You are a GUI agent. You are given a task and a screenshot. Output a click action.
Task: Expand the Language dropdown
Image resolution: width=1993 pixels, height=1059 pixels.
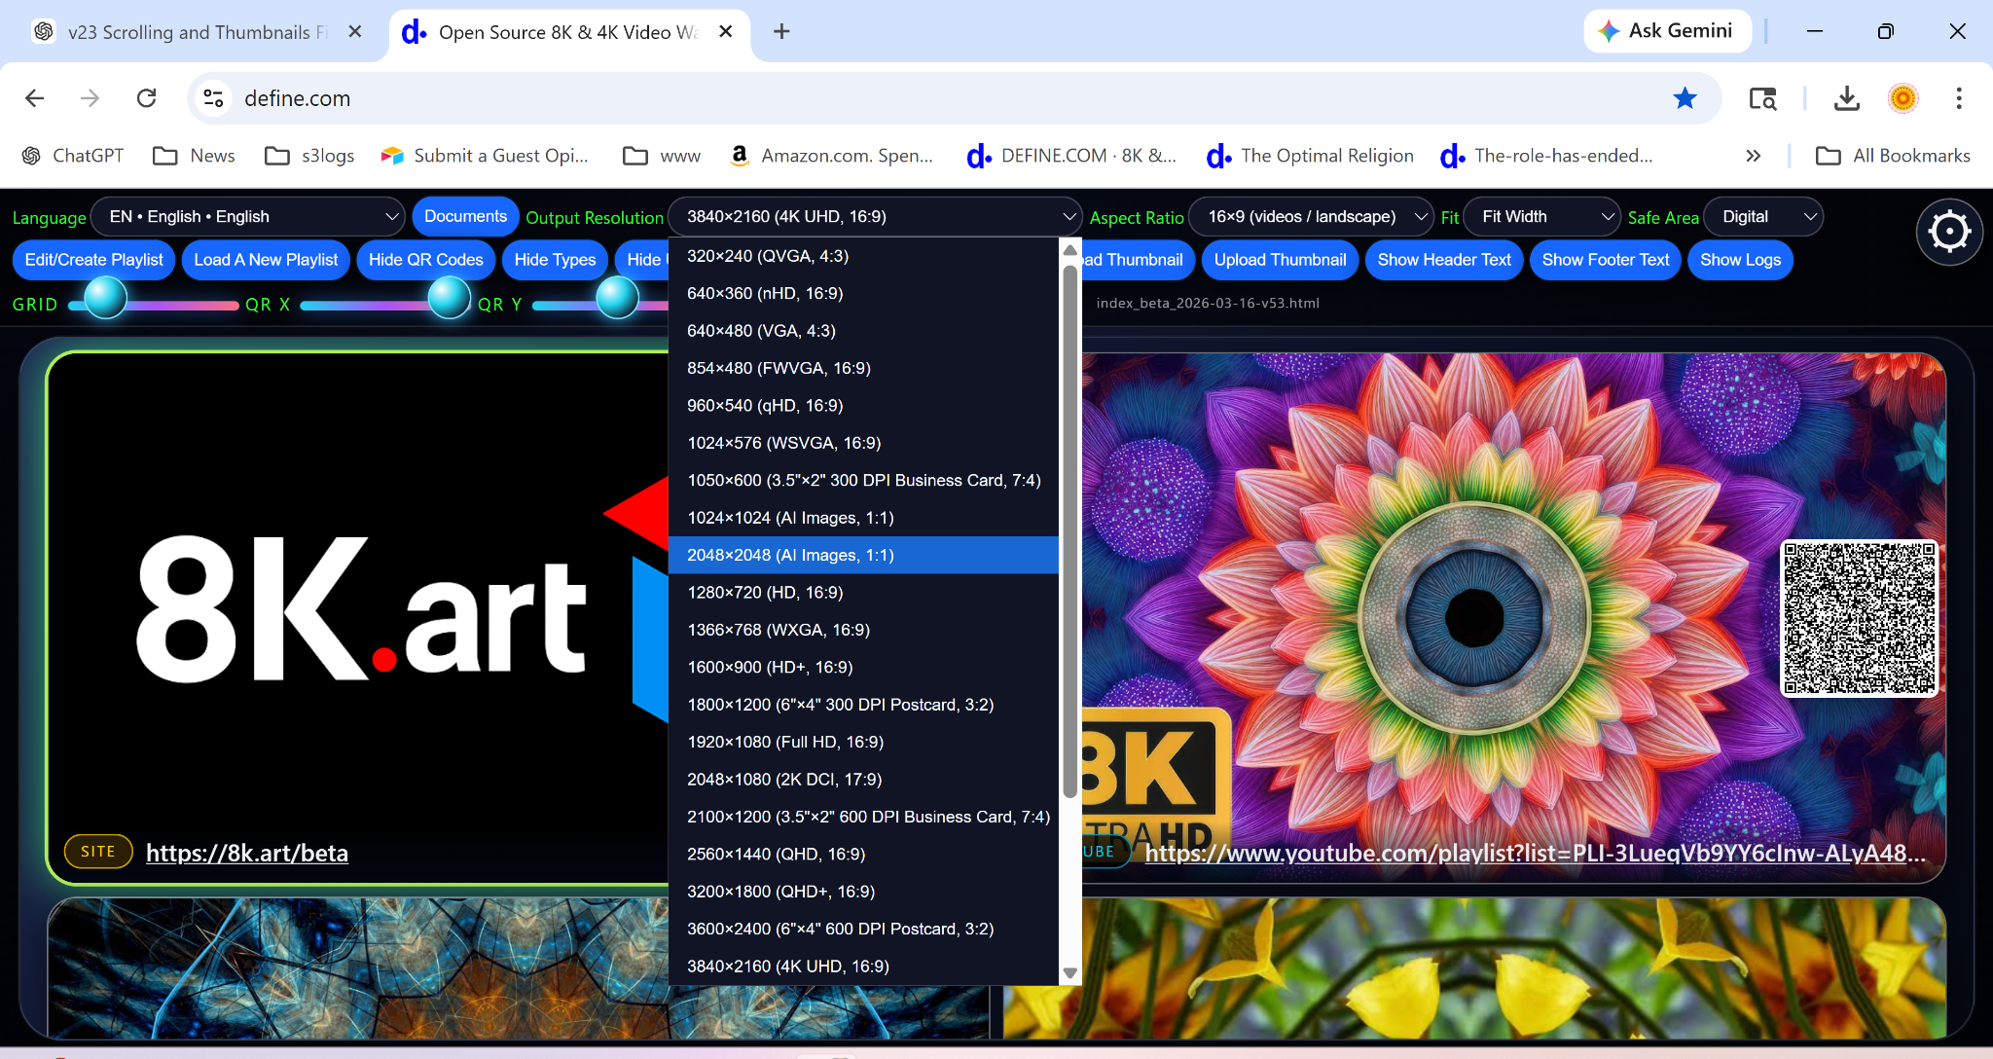(x=247, y=217)
